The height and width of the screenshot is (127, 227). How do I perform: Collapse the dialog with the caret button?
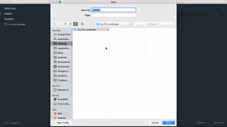139,10
